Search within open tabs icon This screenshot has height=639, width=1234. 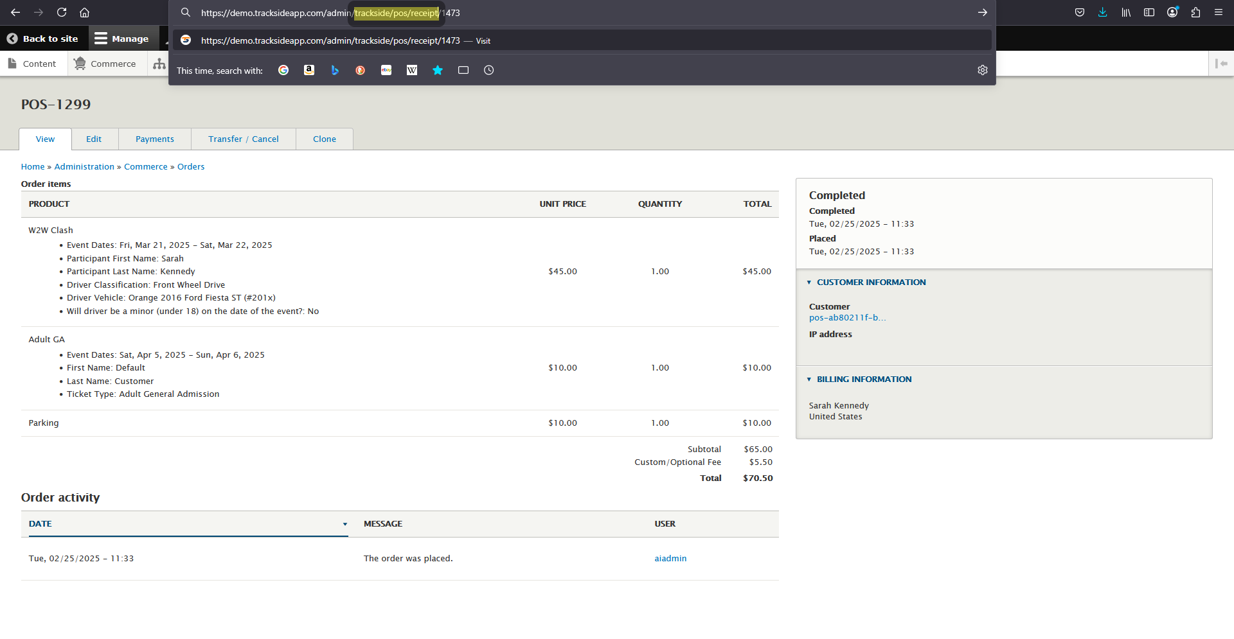(x=463, y=70)
